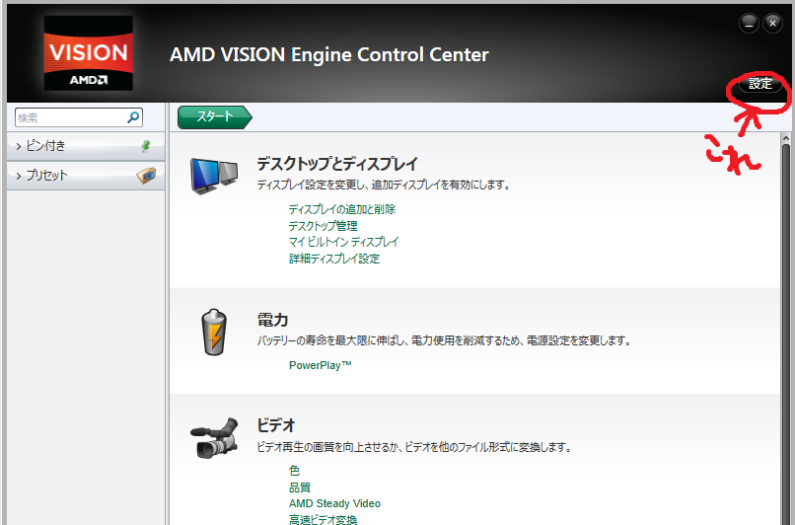Click the desktop and display monitors icon
795x525 pixels.
tap(214, 175)
